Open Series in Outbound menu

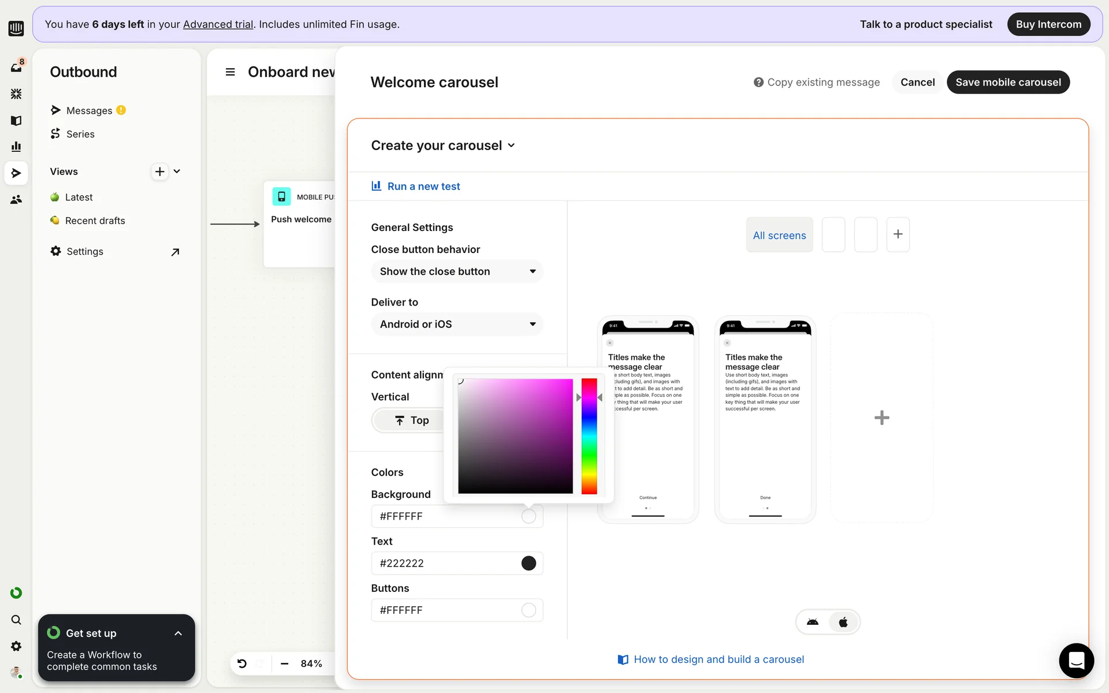(80, 134)
